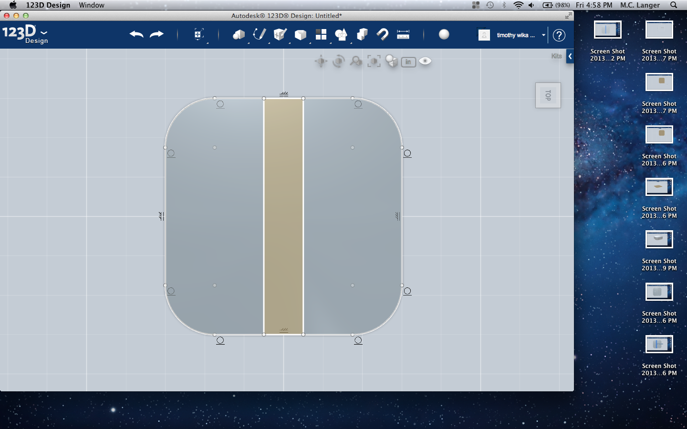
Task: Open the Window menu in the menu bar
Action: pyautogui.click(x=92, y=5)
